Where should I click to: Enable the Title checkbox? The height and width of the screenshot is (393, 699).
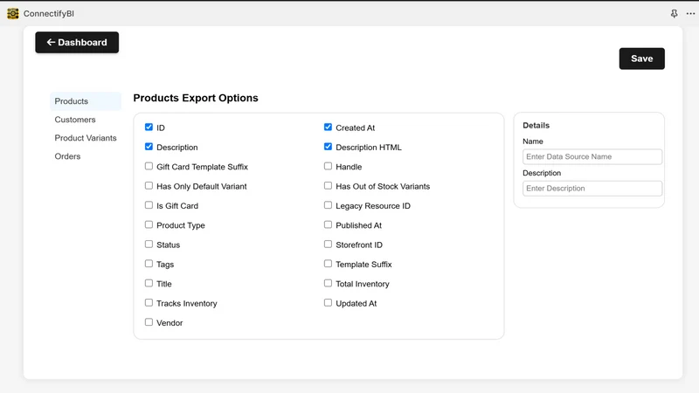(149, 283)
